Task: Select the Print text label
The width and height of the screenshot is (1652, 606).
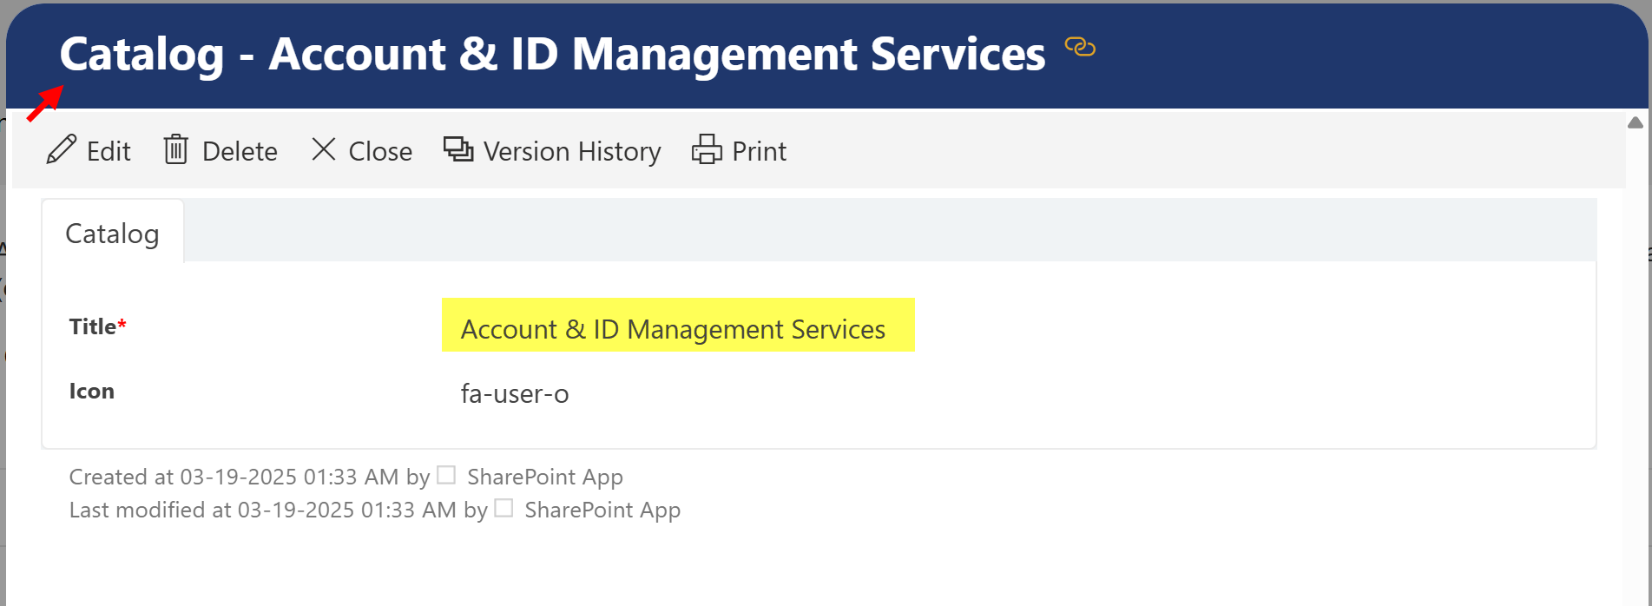Action: (x=759, y=151)
